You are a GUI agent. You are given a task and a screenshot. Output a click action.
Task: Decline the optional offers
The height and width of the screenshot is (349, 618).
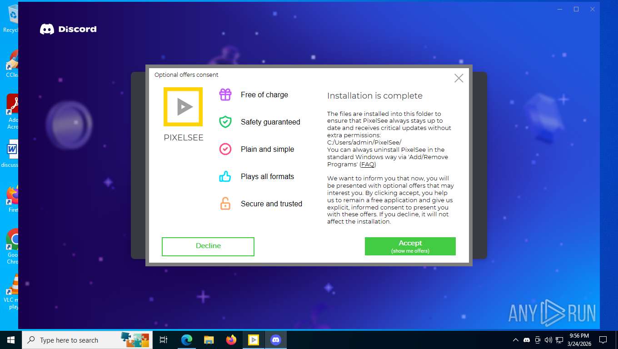[208, 246]
